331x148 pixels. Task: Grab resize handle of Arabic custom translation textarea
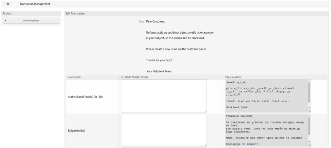pyautogui.click(x=205, y=111)
